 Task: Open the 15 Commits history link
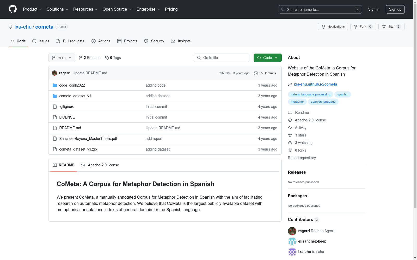tap(265, 73)
